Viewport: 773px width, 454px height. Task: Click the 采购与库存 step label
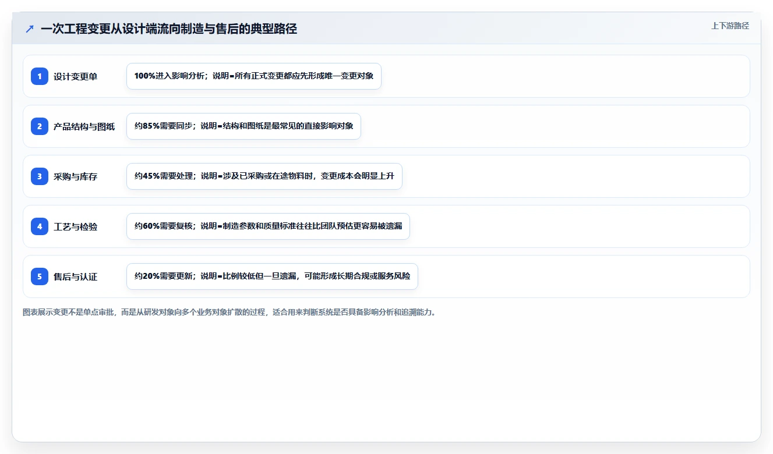[75, 176]
